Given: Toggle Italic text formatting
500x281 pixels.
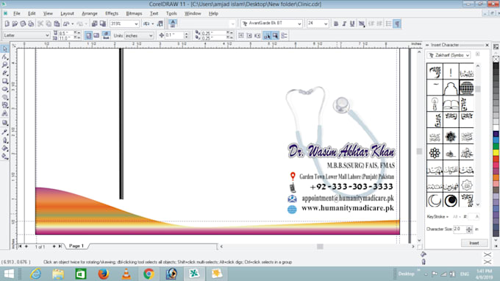Looking at the screenshot, I should tap(344, 24).
